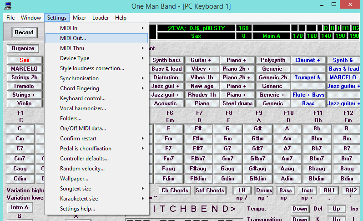This screenshot has width=363, height=221.
Task: Toggle the RH2 part button
Action: (351, 190)
